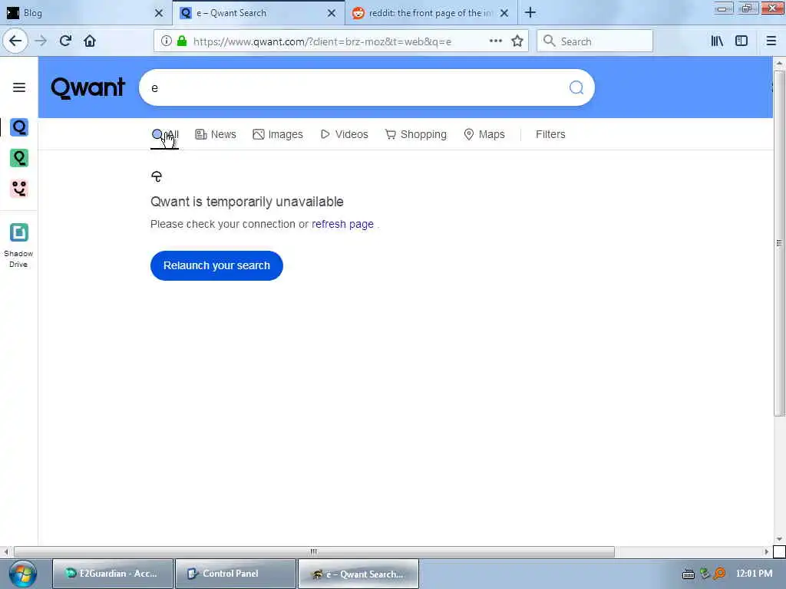The image size is (786, 589).
Task: Open the Firefox application menu
Action: pos(771,41)
